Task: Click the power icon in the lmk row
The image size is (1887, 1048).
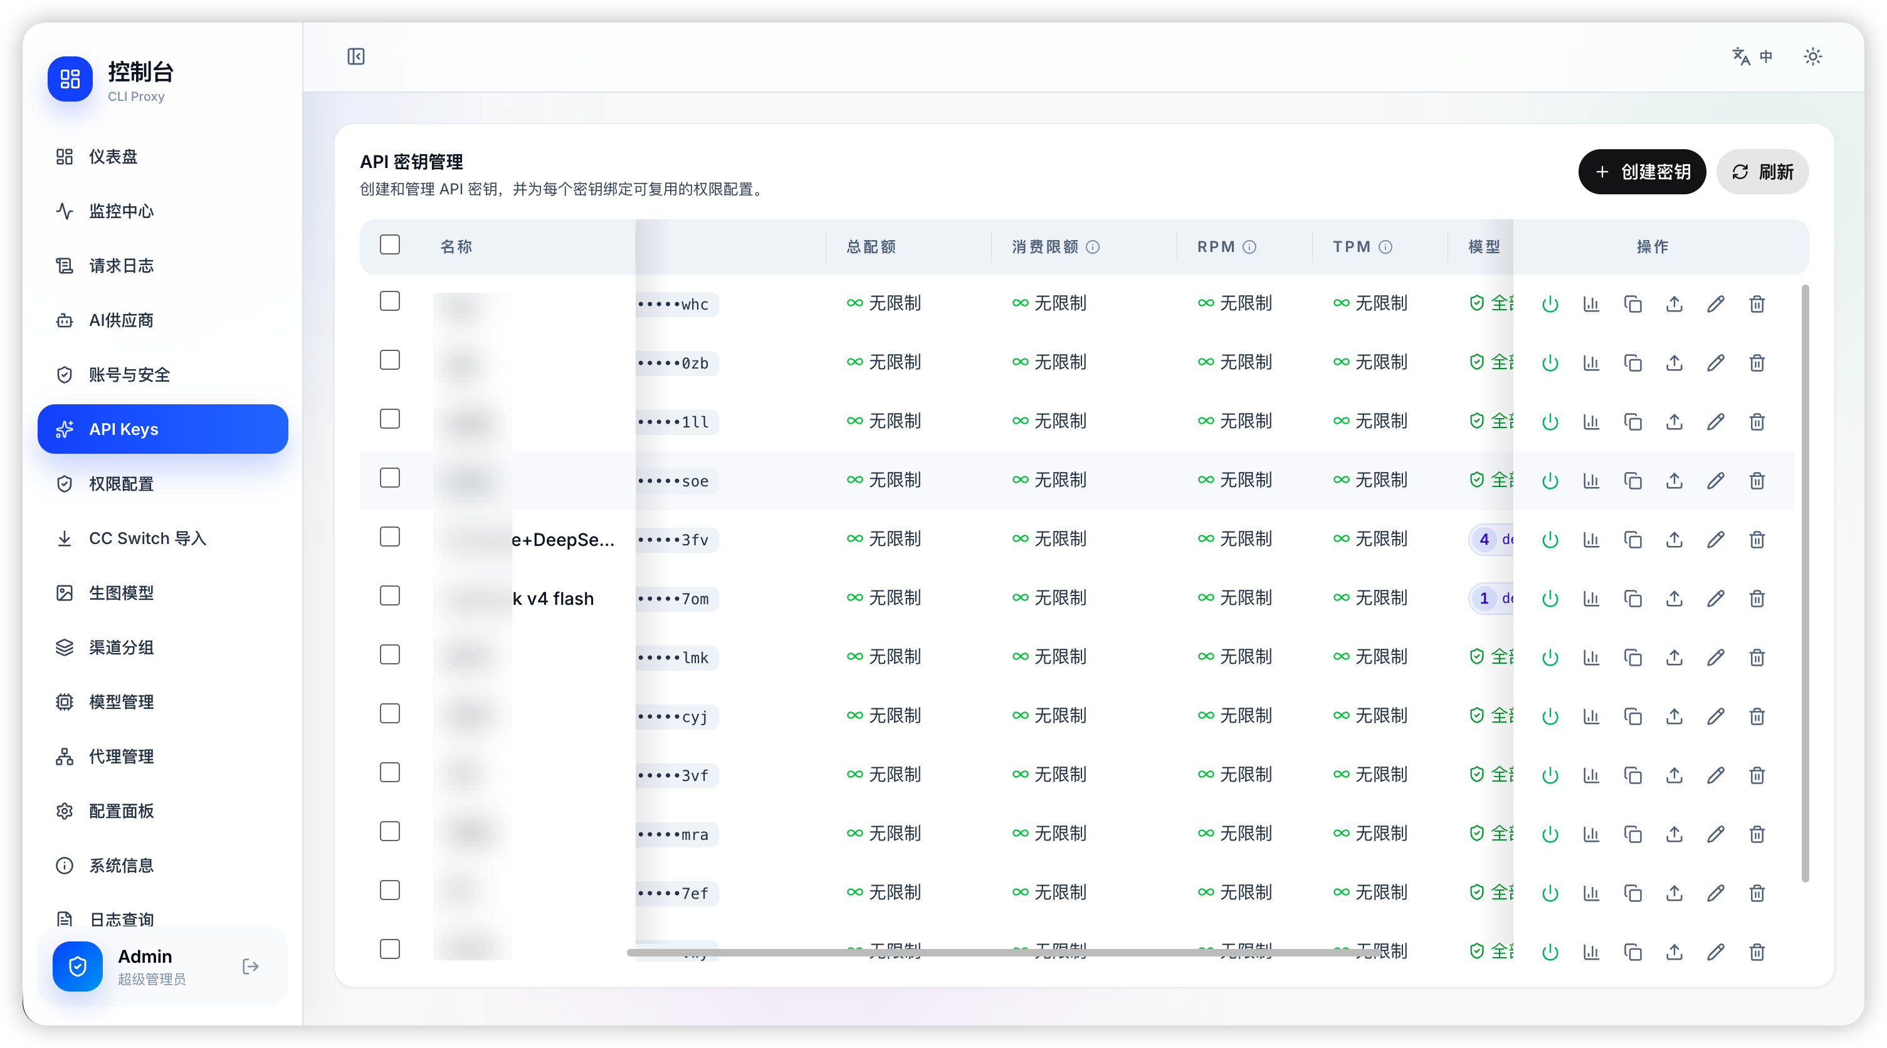Action: pos(1549,657)
